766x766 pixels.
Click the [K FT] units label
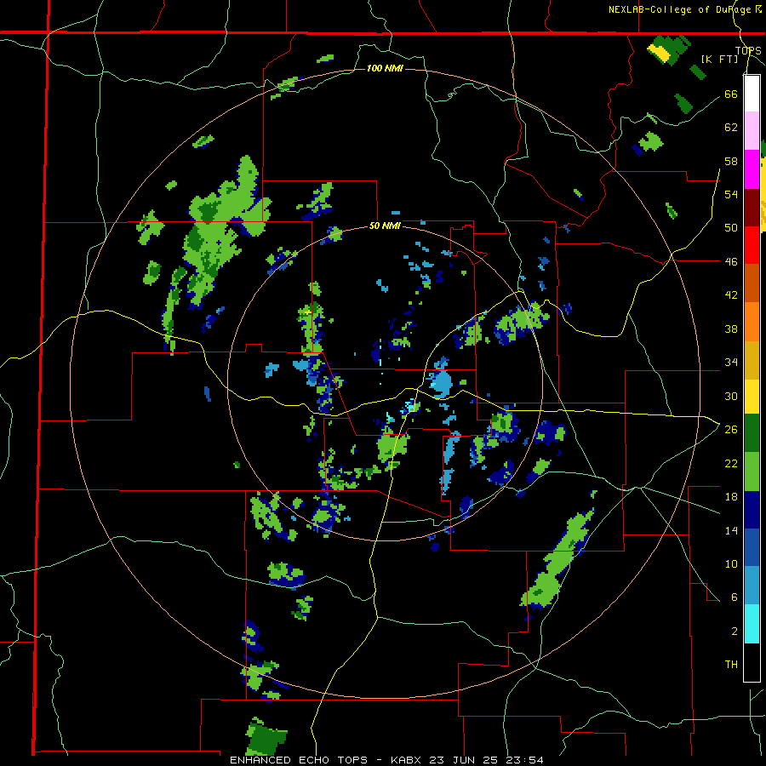(719, 59)
